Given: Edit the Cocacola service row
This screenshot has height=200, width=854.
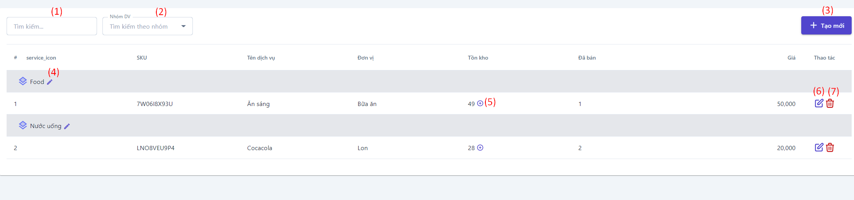Looking at the screenshot, I should 819,147.
